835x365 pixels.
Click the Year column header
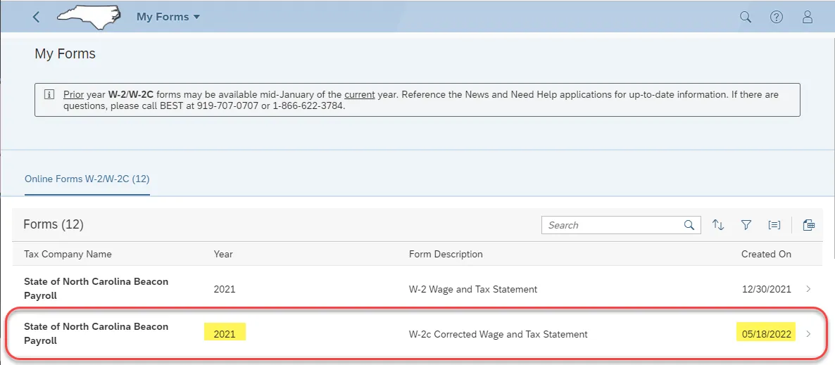[223, 255]
